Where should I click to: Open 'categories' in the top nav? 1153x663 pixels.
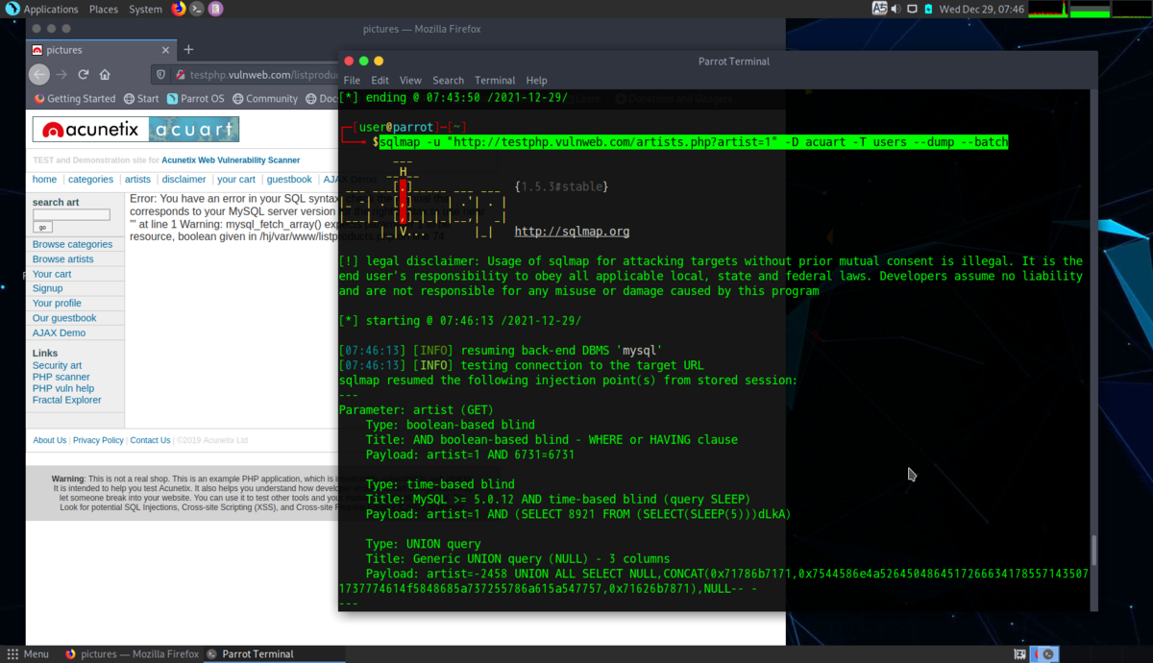click(x=90, y=180)
